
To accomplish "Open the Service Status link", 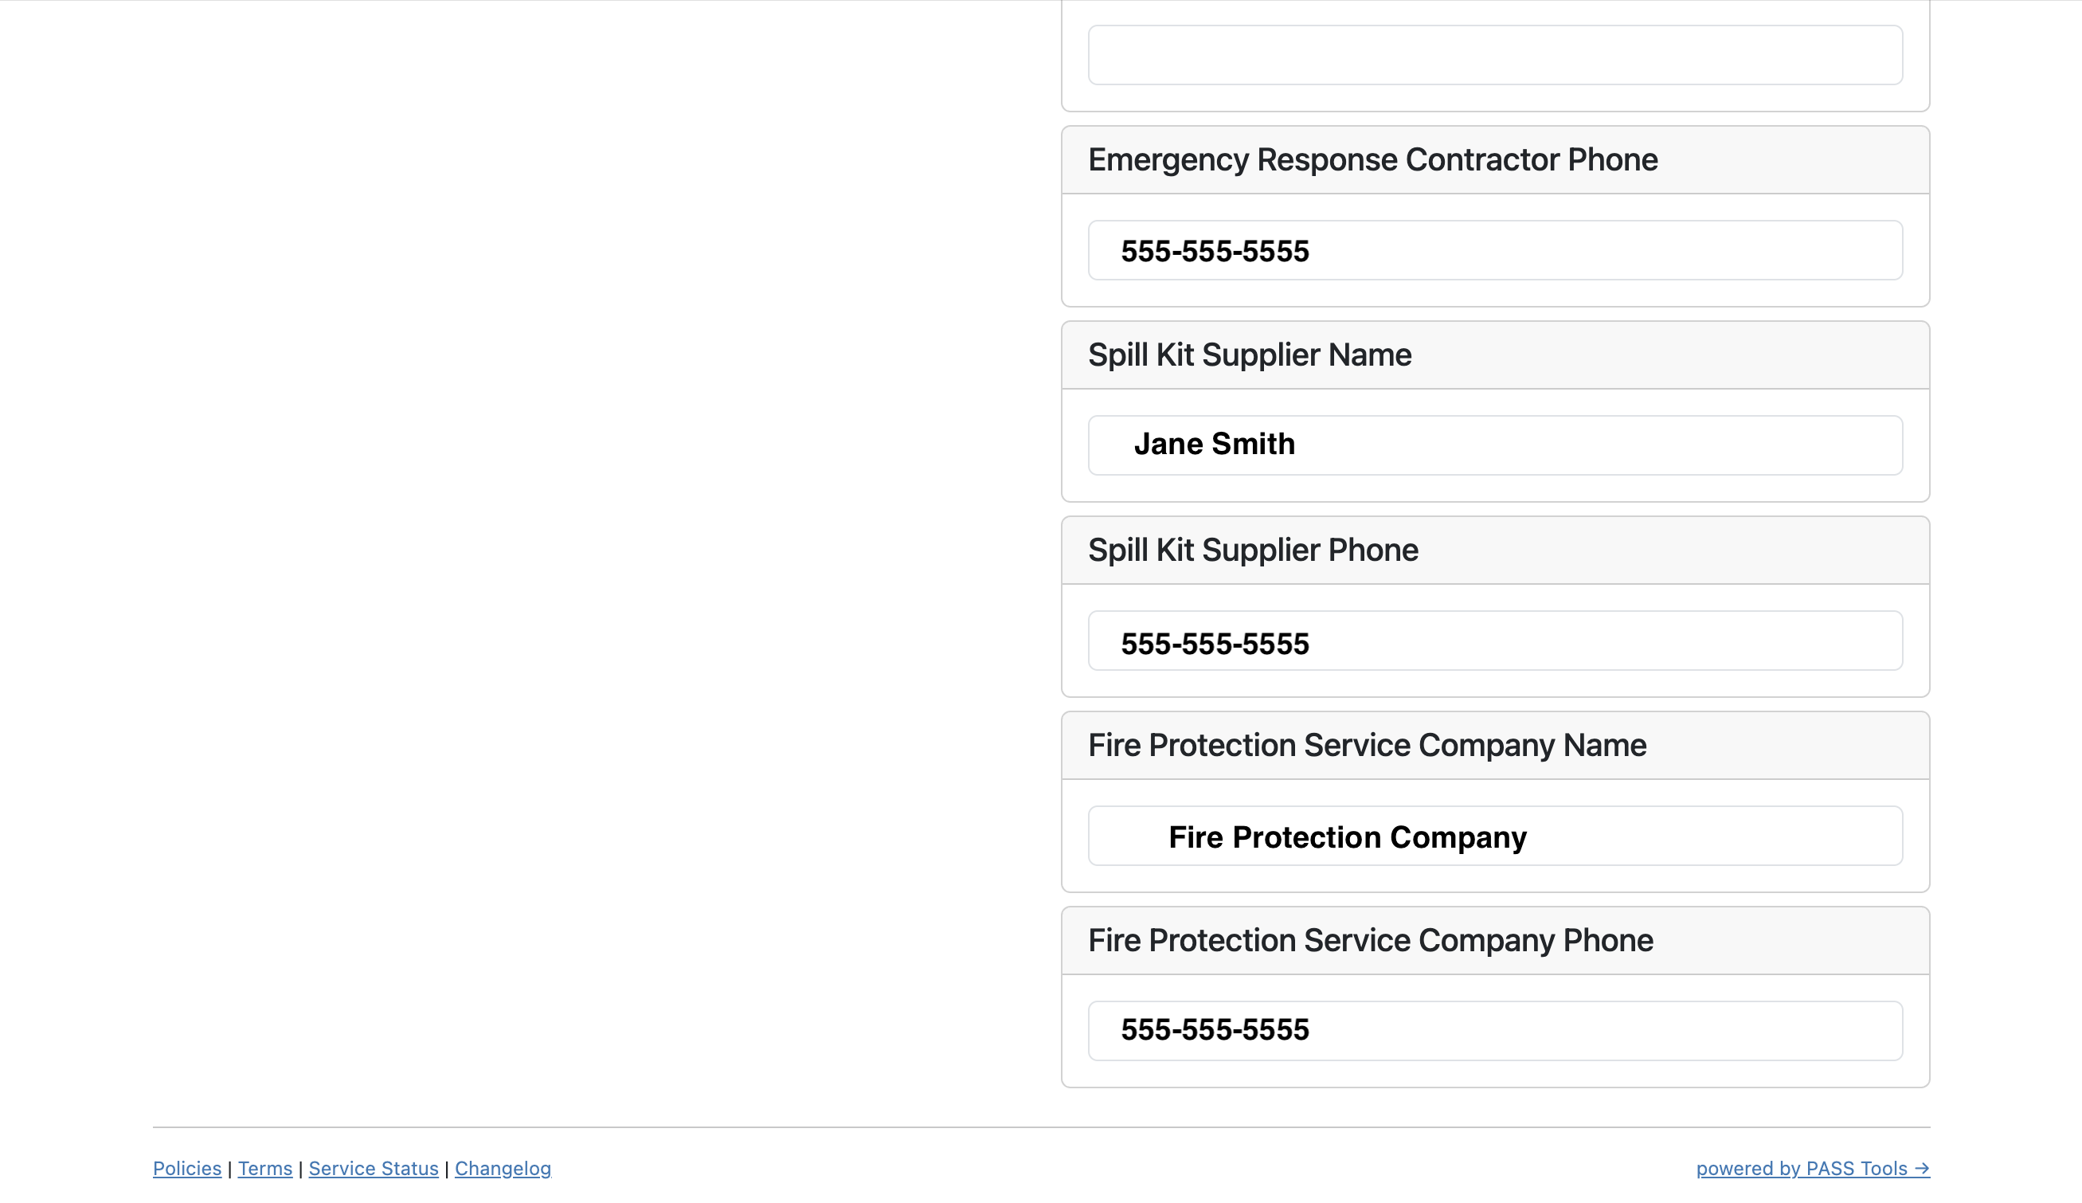I will pyautogui.click(x=374, y=1168).
